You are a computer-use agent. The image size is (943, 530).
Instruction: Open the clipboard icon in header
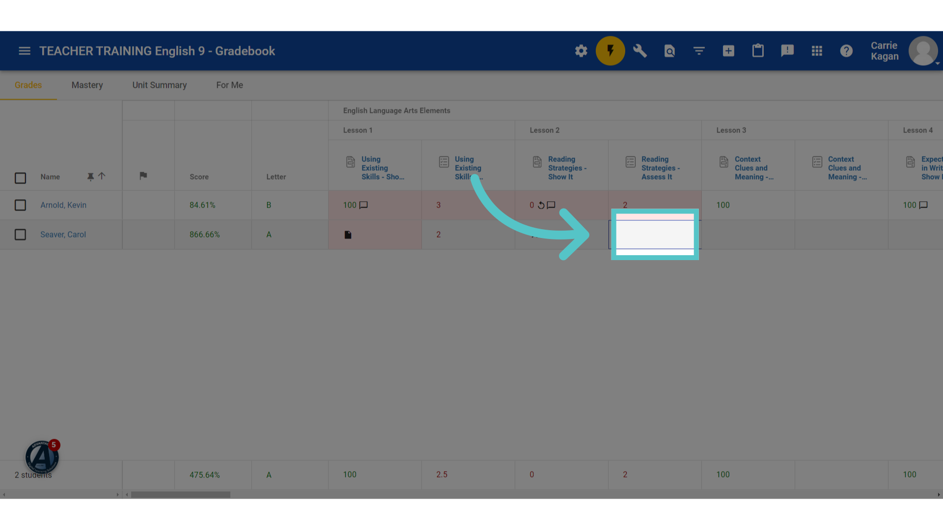[758, 51]
